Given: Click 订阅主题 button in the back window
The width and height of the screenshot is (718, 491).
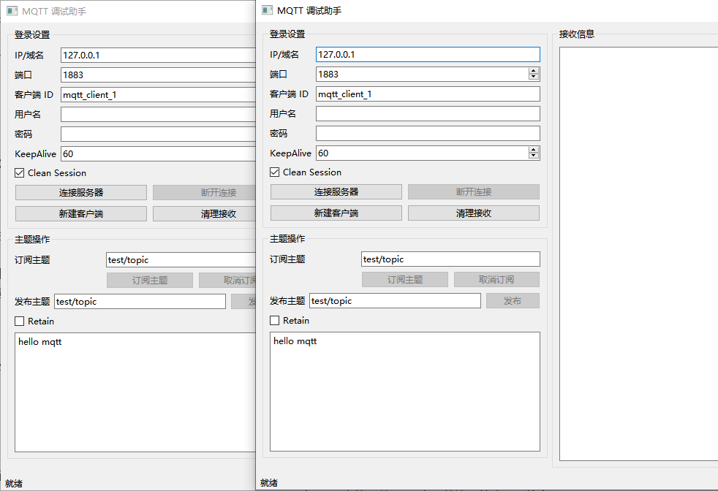Looking at the screenshot, I should [150, 280].
